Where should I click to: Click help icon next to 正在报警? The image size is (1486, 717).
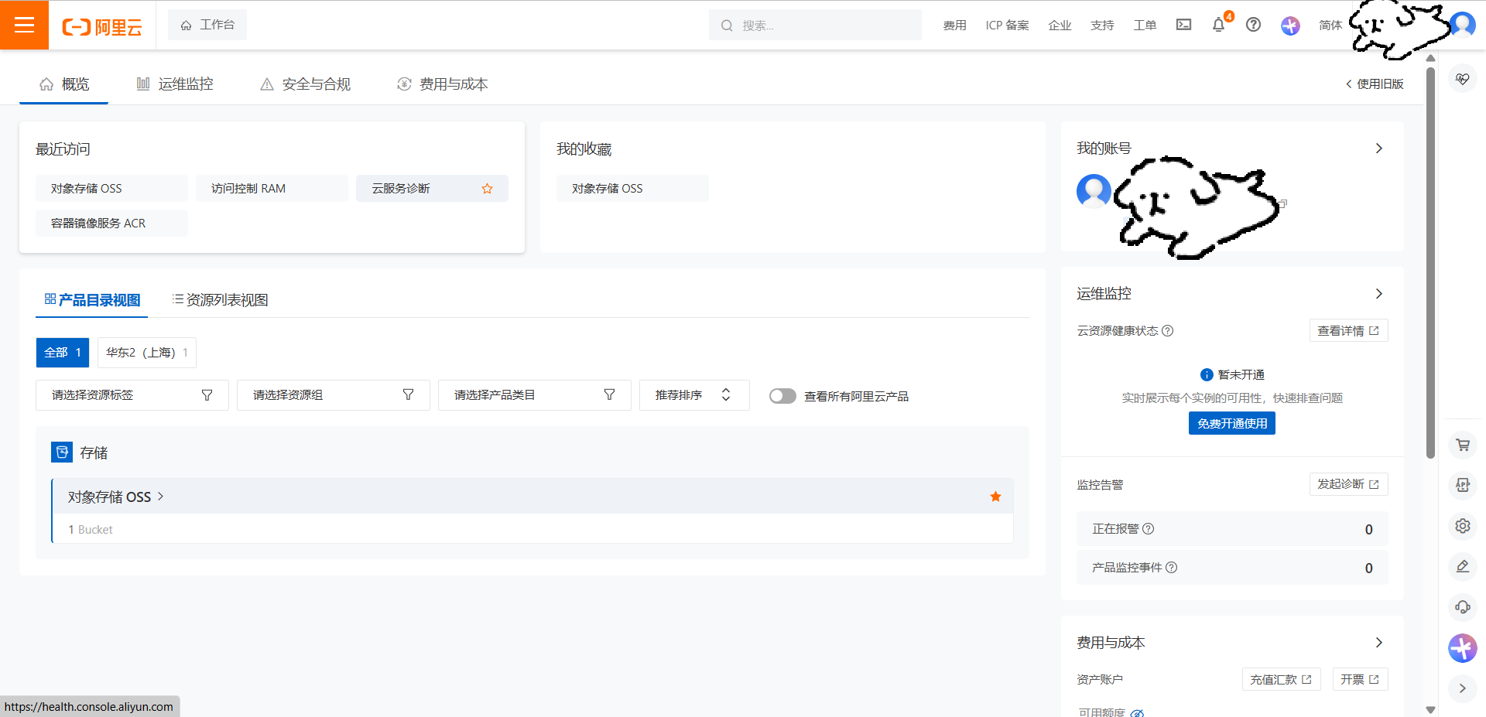click(x=1149, y=529)
